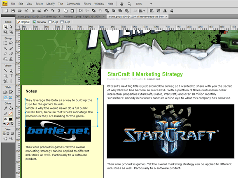Click the Copy toolbar icon
The image size is (238, 178).
click(65, 11)
